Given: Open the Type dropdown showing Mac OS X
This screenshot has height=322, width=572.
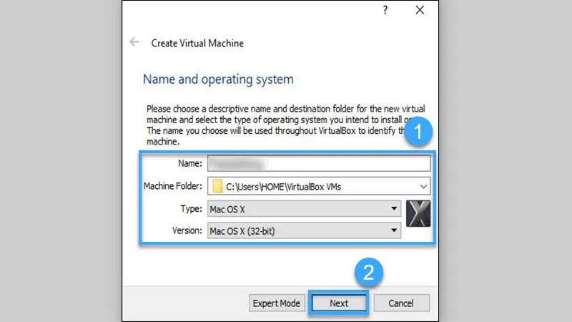Looking at the screenshot, I should 305,209.
